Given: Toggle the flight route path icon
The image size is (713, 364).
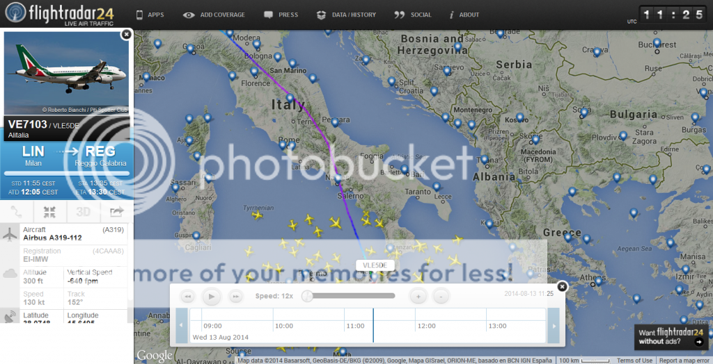Looking at the screenshot, I should [x=16, y=212].
